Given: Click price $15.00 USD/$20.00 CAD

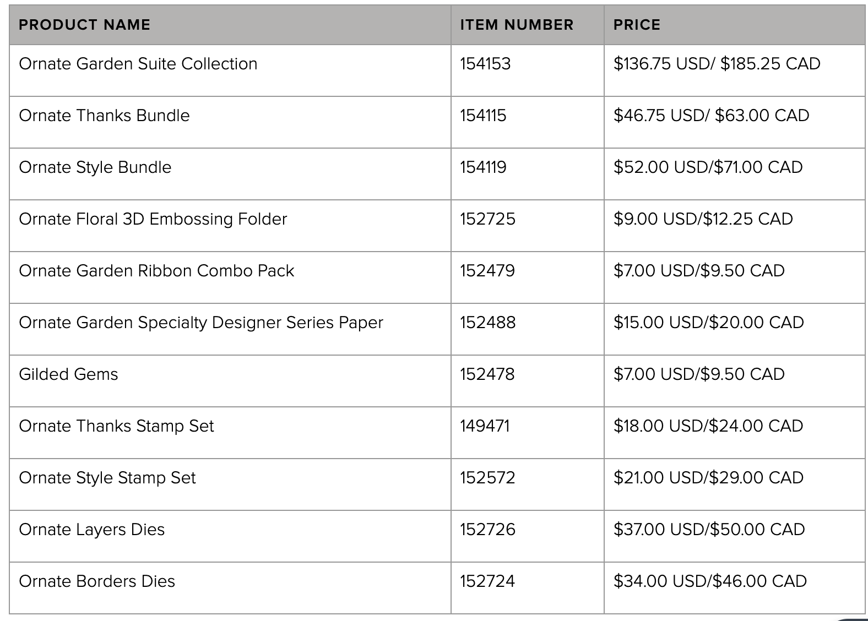Looking at the screenshot, I should click(709, 323).
